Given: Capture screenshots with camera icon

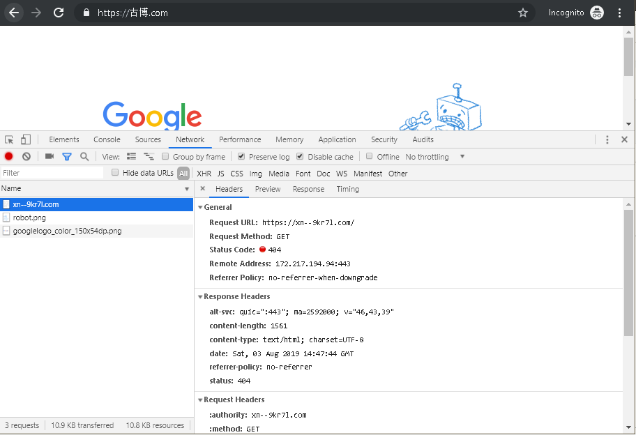Looking at the screenshot, I should [x=50, y=156].
